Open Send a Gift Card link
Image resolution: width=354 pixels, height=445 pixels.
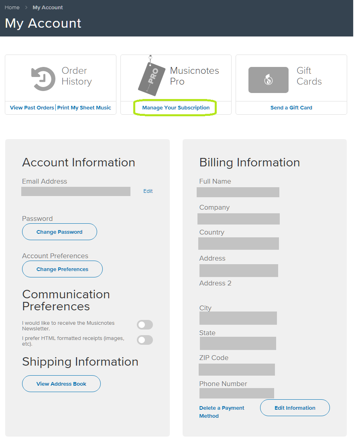(x=291, y=107)
